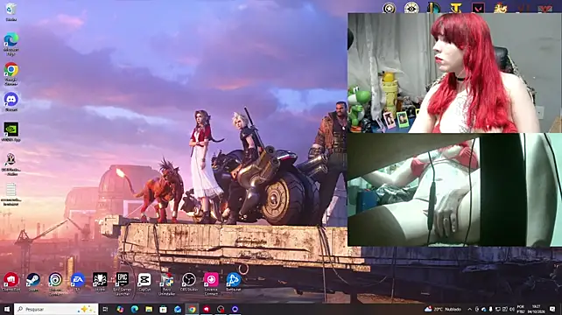Open the clock and calendar showing 19:27
This screenshot has height=315, width=562.
[x=537, y=309]
